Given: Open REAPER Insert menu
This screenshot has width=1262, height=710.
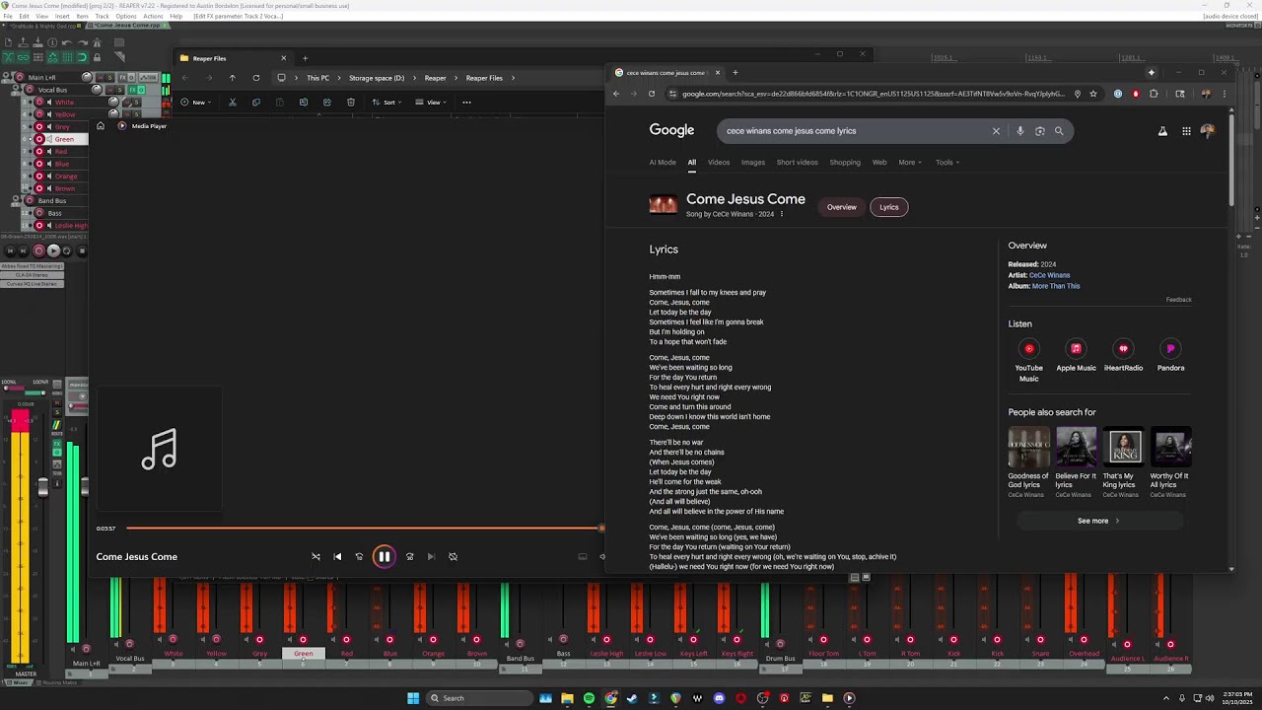Looking at the screenshot, I should (62, 16).
